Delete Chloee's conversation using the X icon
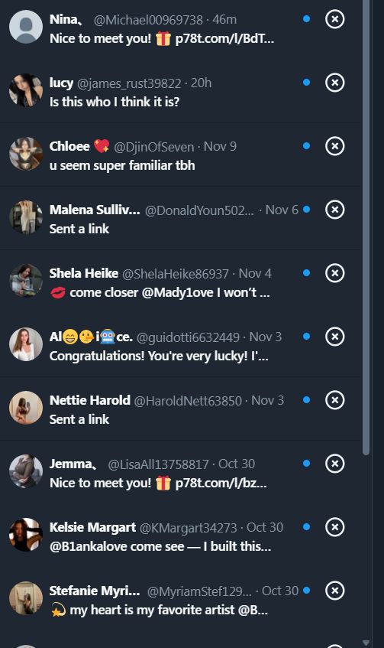Screen dimensions: 384x648 [x=335, y=146]
